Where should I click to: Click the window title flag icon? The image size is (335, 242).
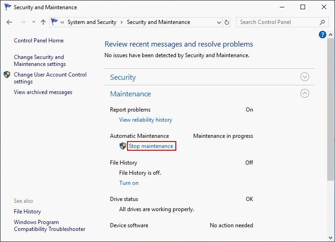pos(8,7)
